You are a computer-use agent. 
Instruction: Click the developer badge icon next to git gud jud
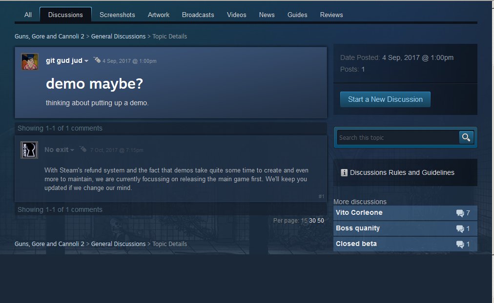(x=97, y=60)
